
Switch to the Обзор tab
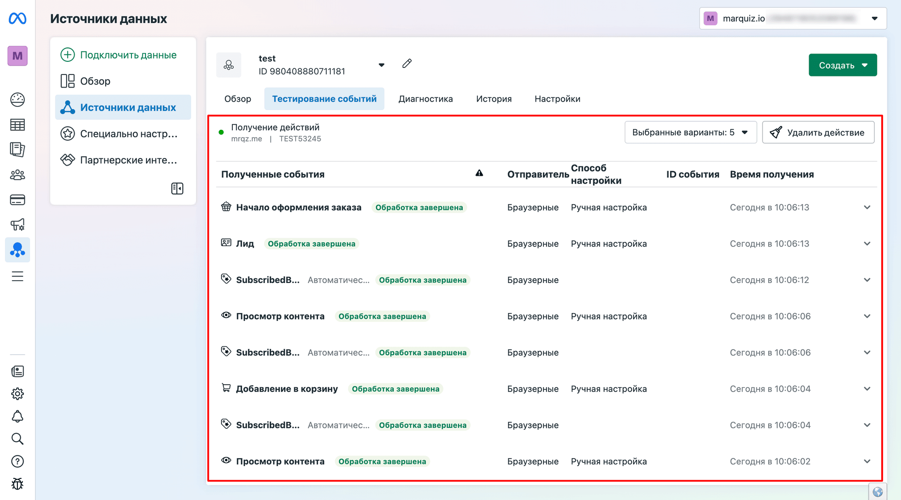(x=237, y=99)
